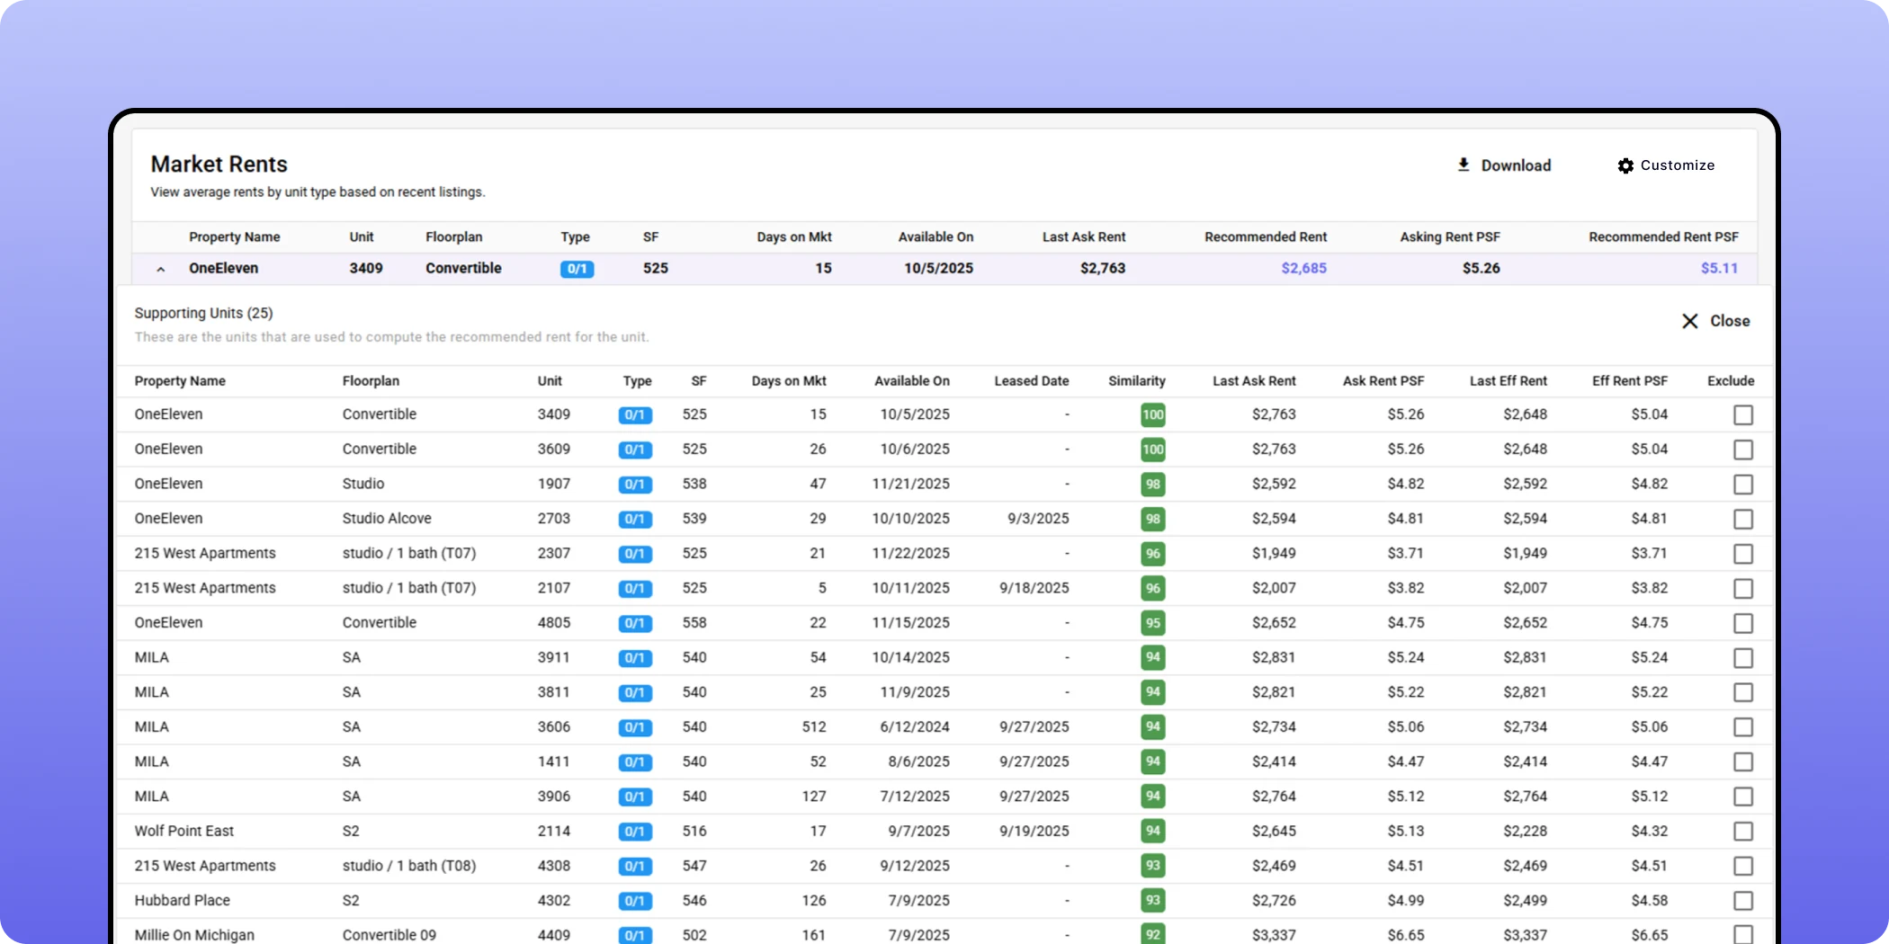The image size is (1889, 944).
Task: Click the Similarity column header to sort
Action: pyautogui.click(x=1136, y=380)
